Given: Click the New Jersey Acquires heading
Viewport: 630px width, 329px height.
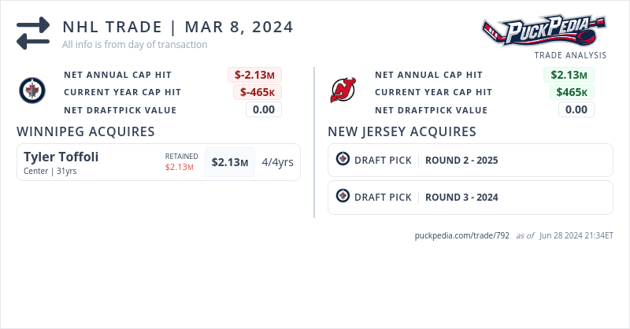Looking at the screenshot, I should click(402, 131).
